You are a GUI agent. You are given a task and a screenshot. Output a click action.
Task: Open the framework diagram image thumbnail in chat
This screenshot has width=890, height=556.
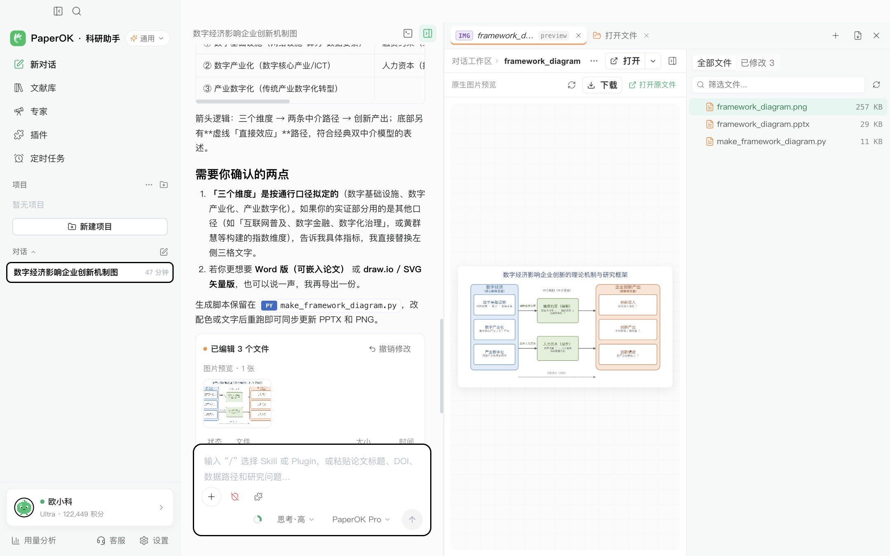[237, 403]
